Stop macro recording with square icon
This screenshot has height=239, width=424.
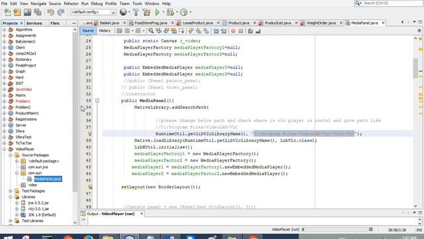pyautogui.click(x=240, y=31)
